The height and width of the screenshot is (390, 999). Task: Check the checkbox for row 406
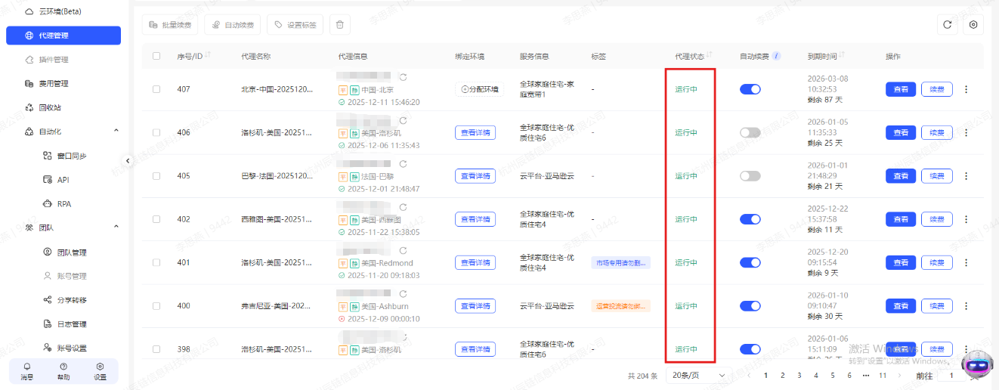point(156,132)
